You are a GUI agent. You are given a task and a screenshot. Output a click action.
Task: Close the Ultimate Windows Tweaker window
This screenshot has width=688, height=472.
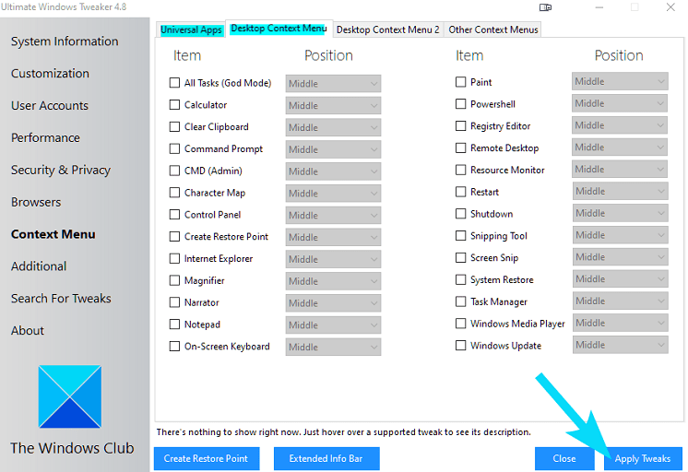click(670, 7)
